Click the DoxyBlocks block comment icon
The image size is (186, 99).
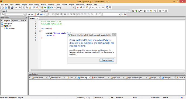click(140, 11)
